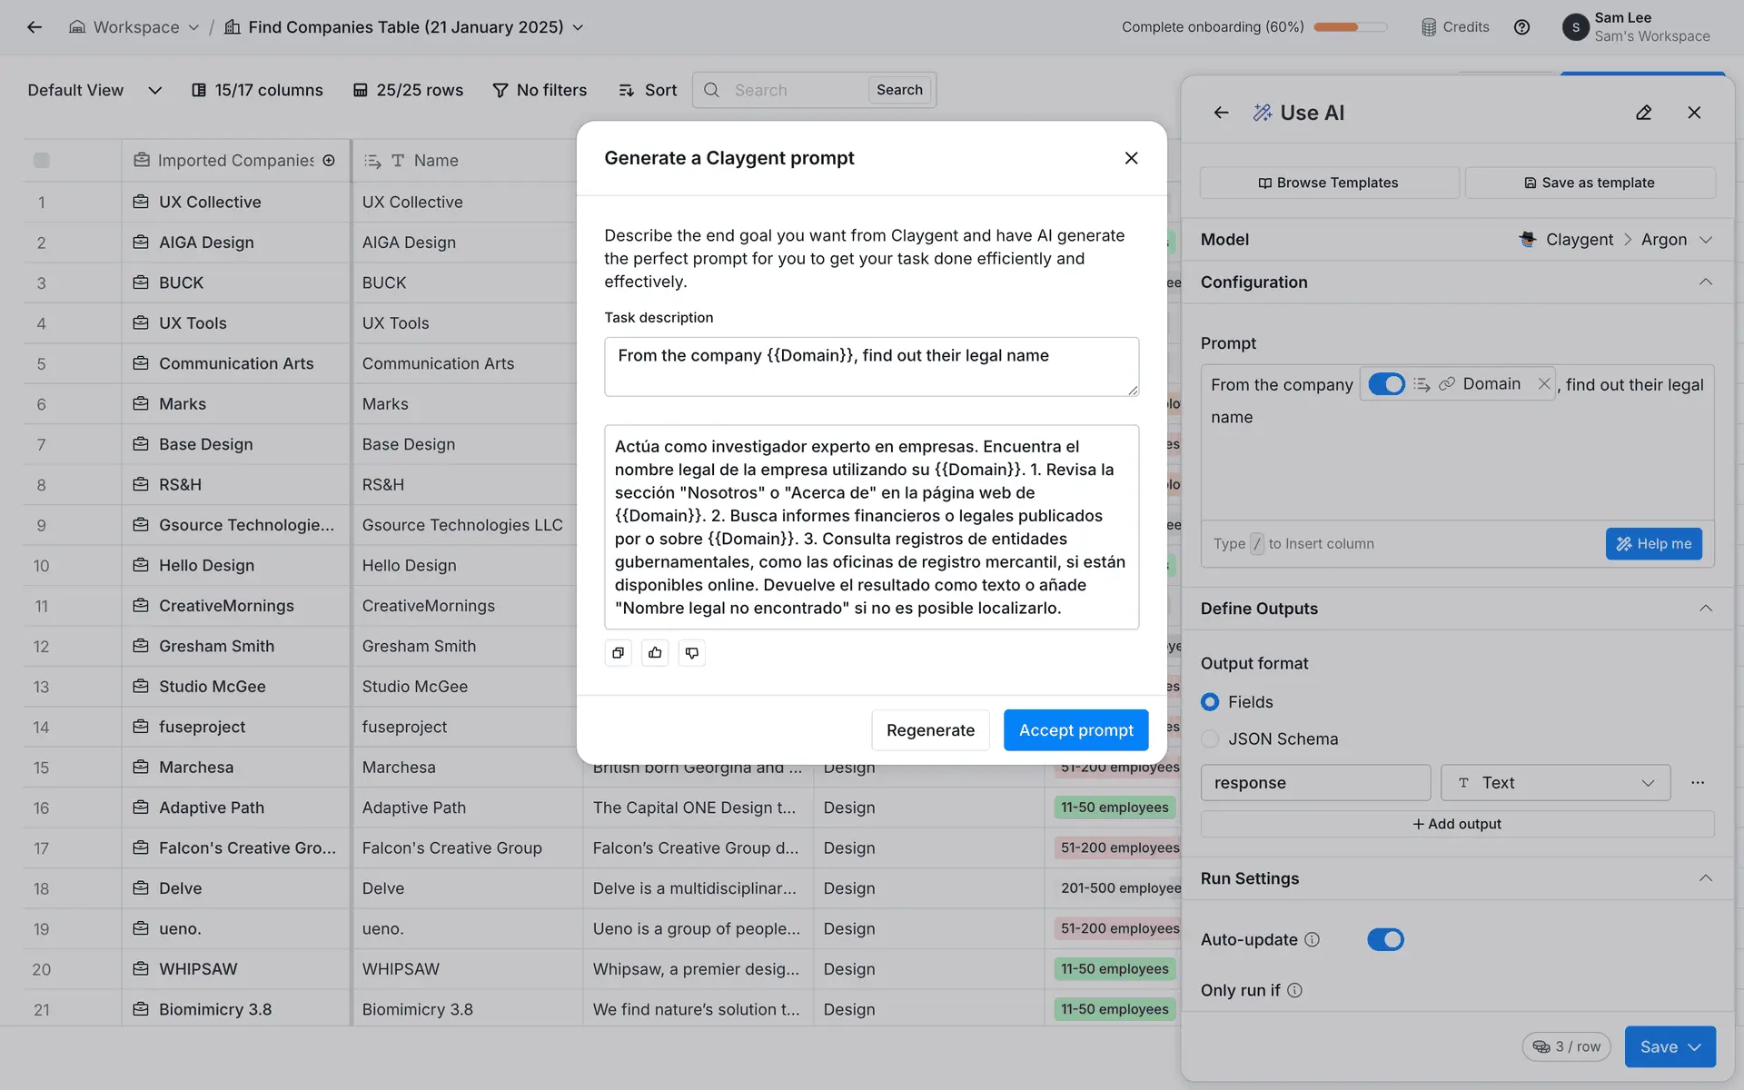Copy the generated prompt with copy icon
Image resolution: width=1744 pixels, height=1090 pixels.
tap(618, 653)
